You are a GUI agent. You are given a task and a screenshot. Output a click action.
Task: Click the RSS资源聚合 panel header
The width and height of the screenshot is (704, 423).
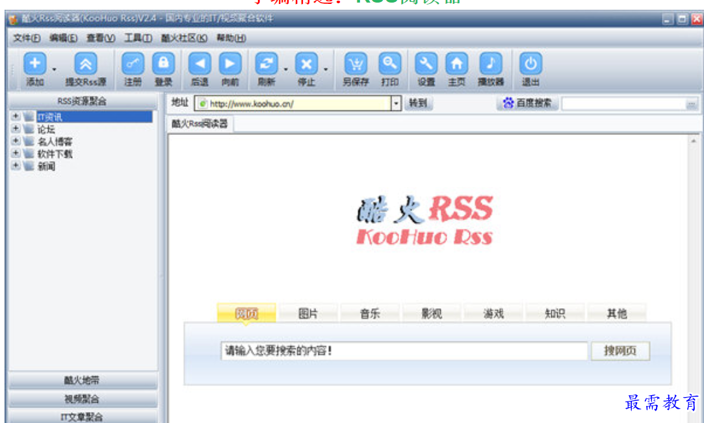(x=83, y=101)
